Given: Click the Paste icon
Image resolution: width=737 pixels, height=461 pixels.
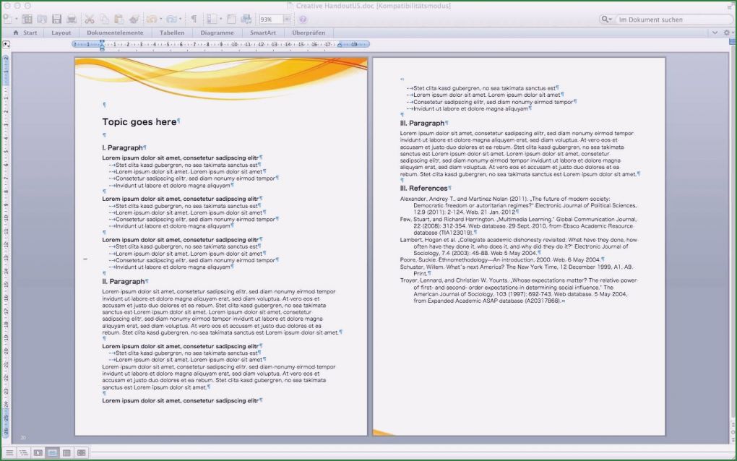Looking at the screenshot, I should pyautogui.click(x=120, y=18).
